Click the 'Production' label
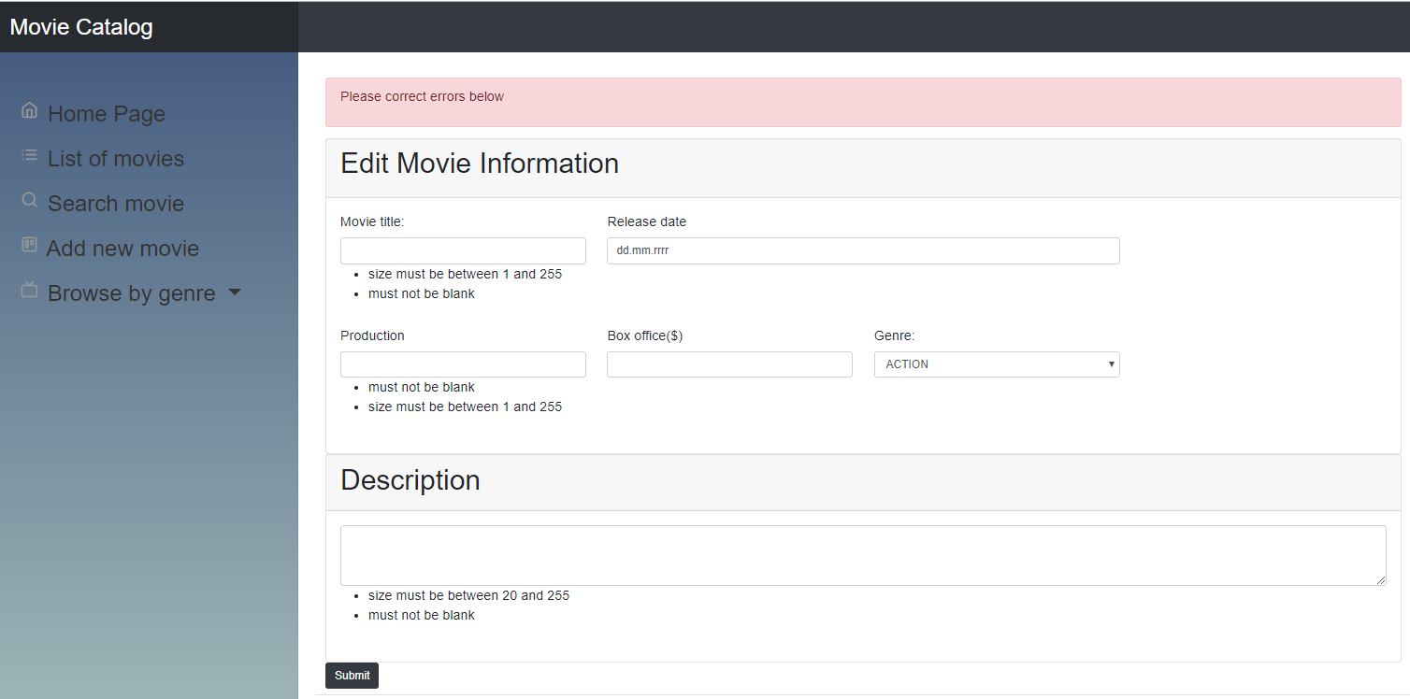This screenshot has width=1410, height=699. [372, 335]
